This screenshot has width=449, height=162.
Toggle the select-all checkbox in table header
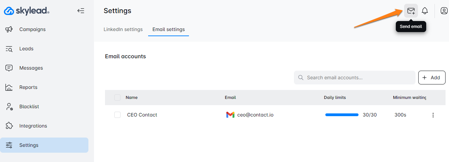coord(117,98)
